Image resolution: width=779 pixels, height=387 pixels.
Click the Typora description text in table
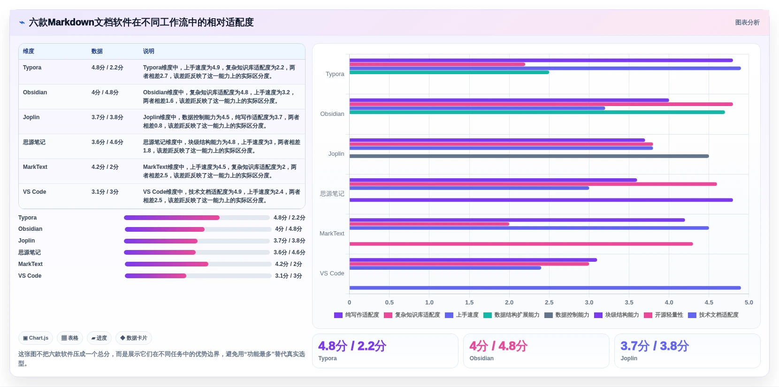pos(219,72)
